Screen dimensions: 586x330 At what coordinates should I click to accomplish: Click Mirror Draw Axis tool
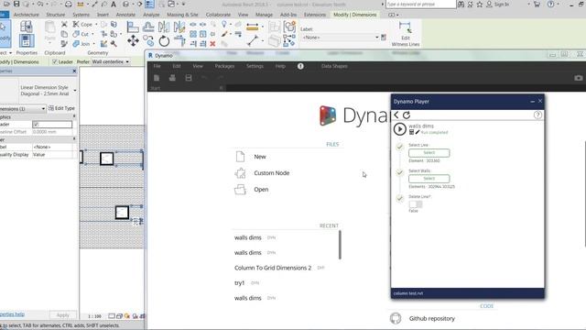(179, 27)
